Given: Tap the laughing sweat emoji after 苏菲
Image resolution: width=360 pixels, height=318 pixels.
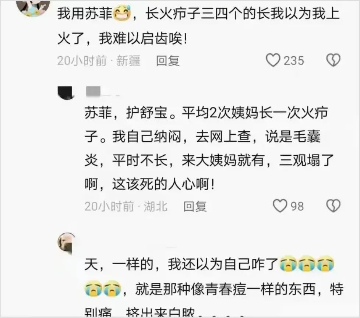Looking at the screenshot, I should tap(122, 14).
